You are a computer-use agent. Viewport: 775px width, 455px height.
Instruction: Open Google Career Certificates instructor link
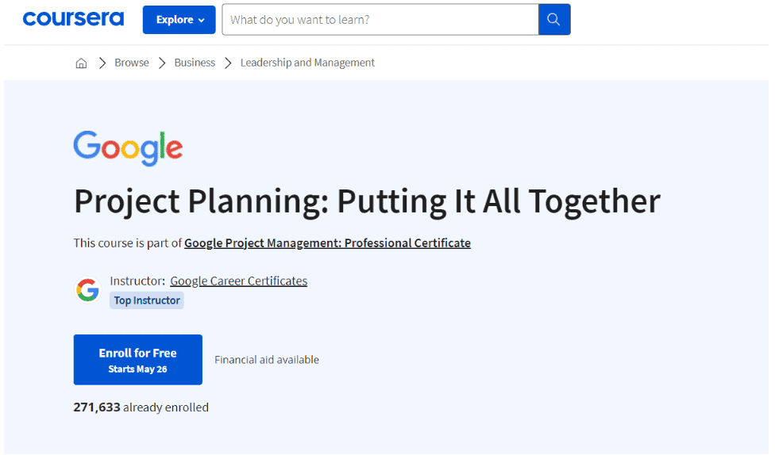pos(239,281)
